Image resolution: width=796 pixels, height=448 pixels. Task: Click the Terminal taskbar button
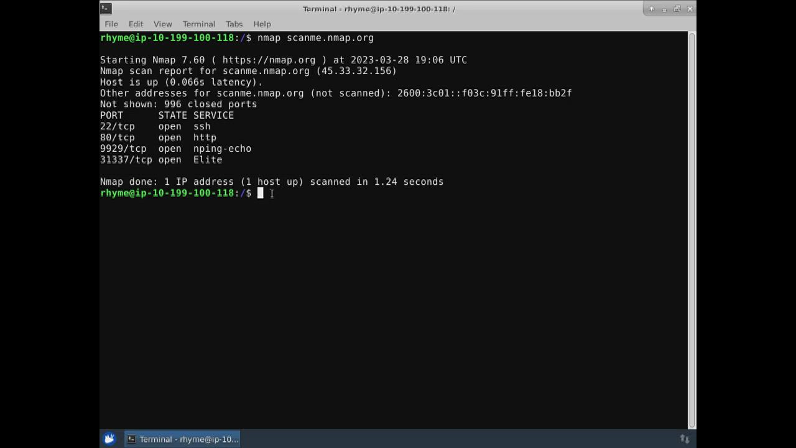182,439
